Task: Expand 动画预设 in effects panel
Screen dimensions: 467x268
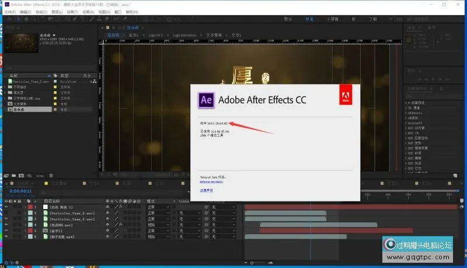Action: tap(406, 102)
